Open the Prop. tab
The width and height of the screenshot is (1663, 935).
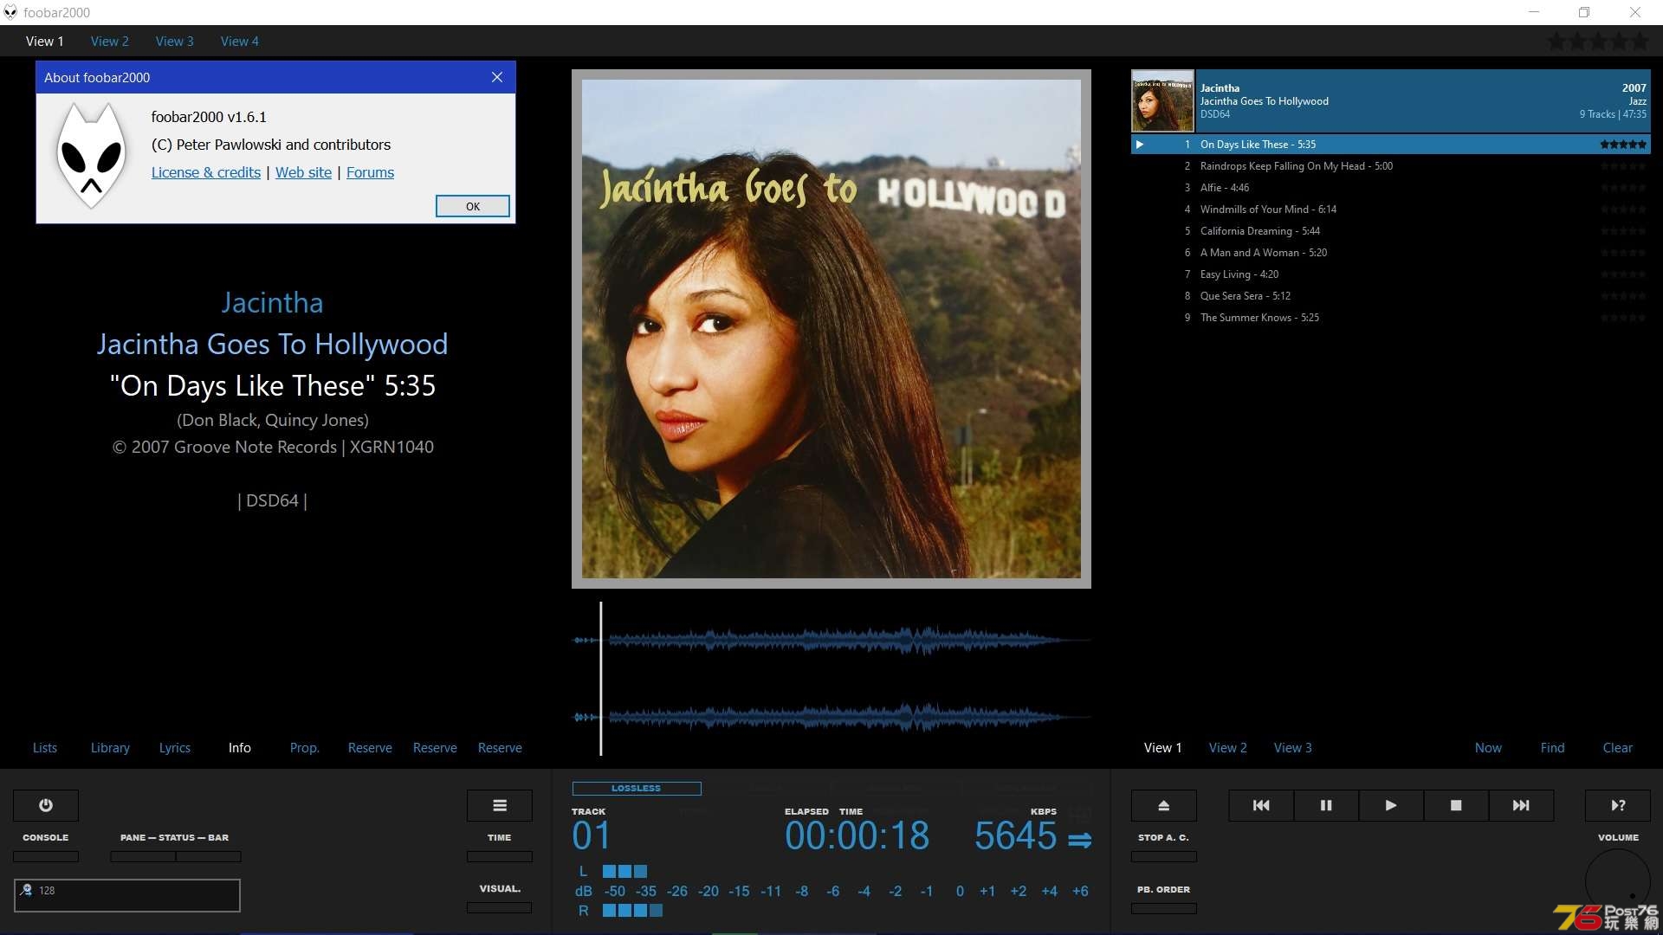tap(305, 747)
